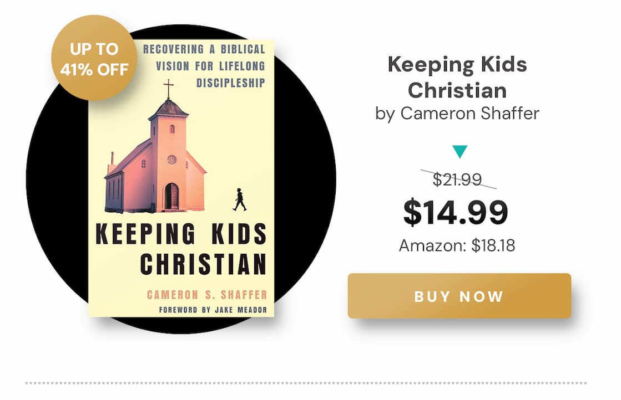Click the strikethrough $21.99 original price
The image size is (621, 400).
457,178
